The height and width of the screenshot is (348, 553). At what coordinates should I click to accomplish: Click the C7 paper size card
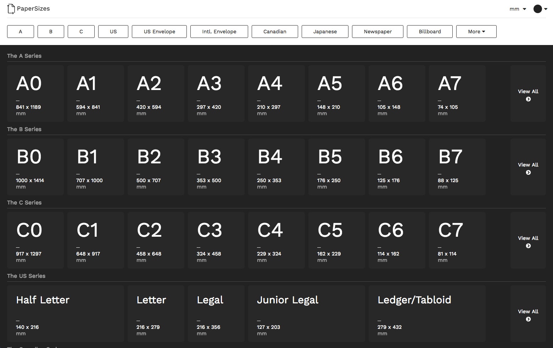457,240
